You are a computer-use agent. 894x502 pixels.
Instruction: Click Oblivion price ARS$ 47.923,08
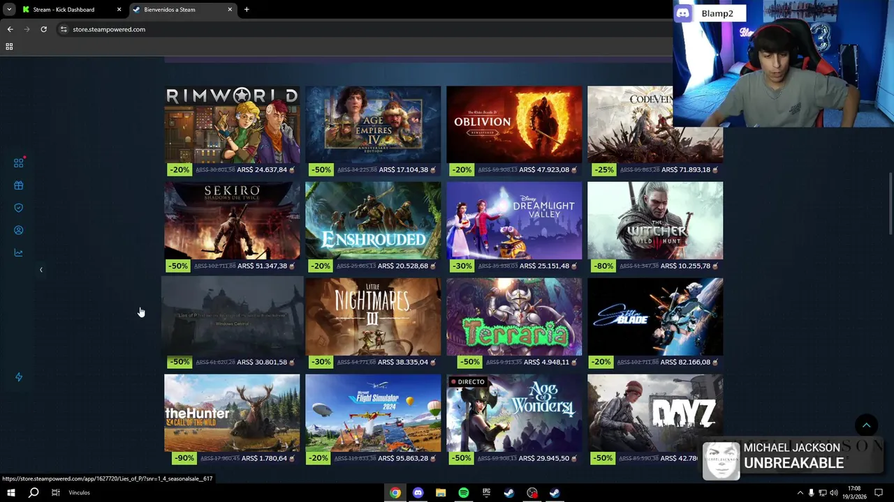pyautogui.click(x=545, y=169)
